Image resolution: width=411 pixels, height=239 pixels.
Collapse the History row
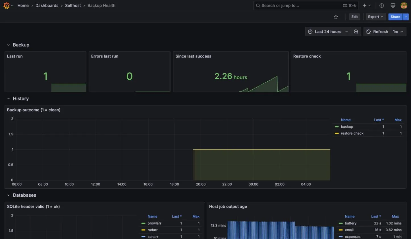(9, 98)
